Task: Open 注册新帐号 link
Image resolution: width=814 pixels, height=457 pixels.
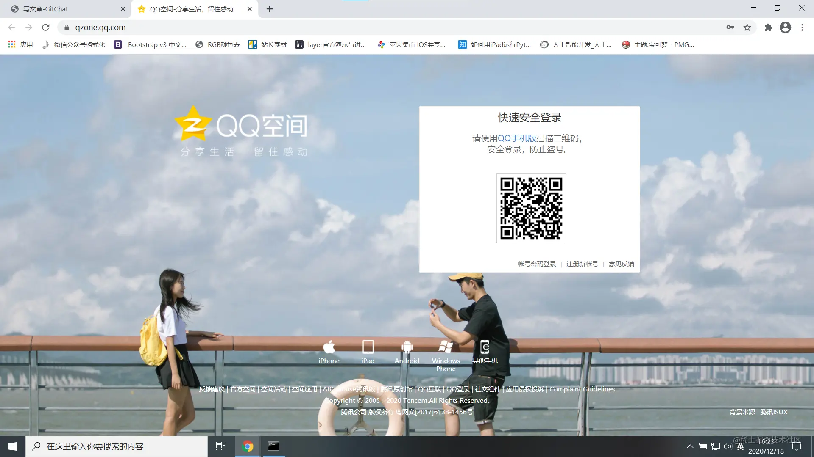Action: pos(582,264)
